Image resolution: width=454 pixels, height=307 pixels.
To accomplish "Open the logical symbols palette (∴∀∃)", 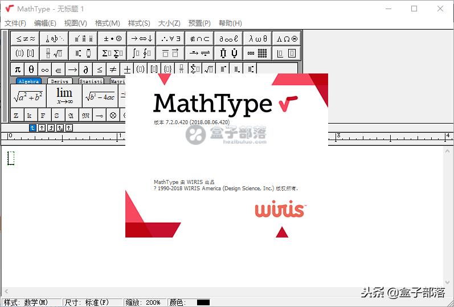I will coord(170,39).
